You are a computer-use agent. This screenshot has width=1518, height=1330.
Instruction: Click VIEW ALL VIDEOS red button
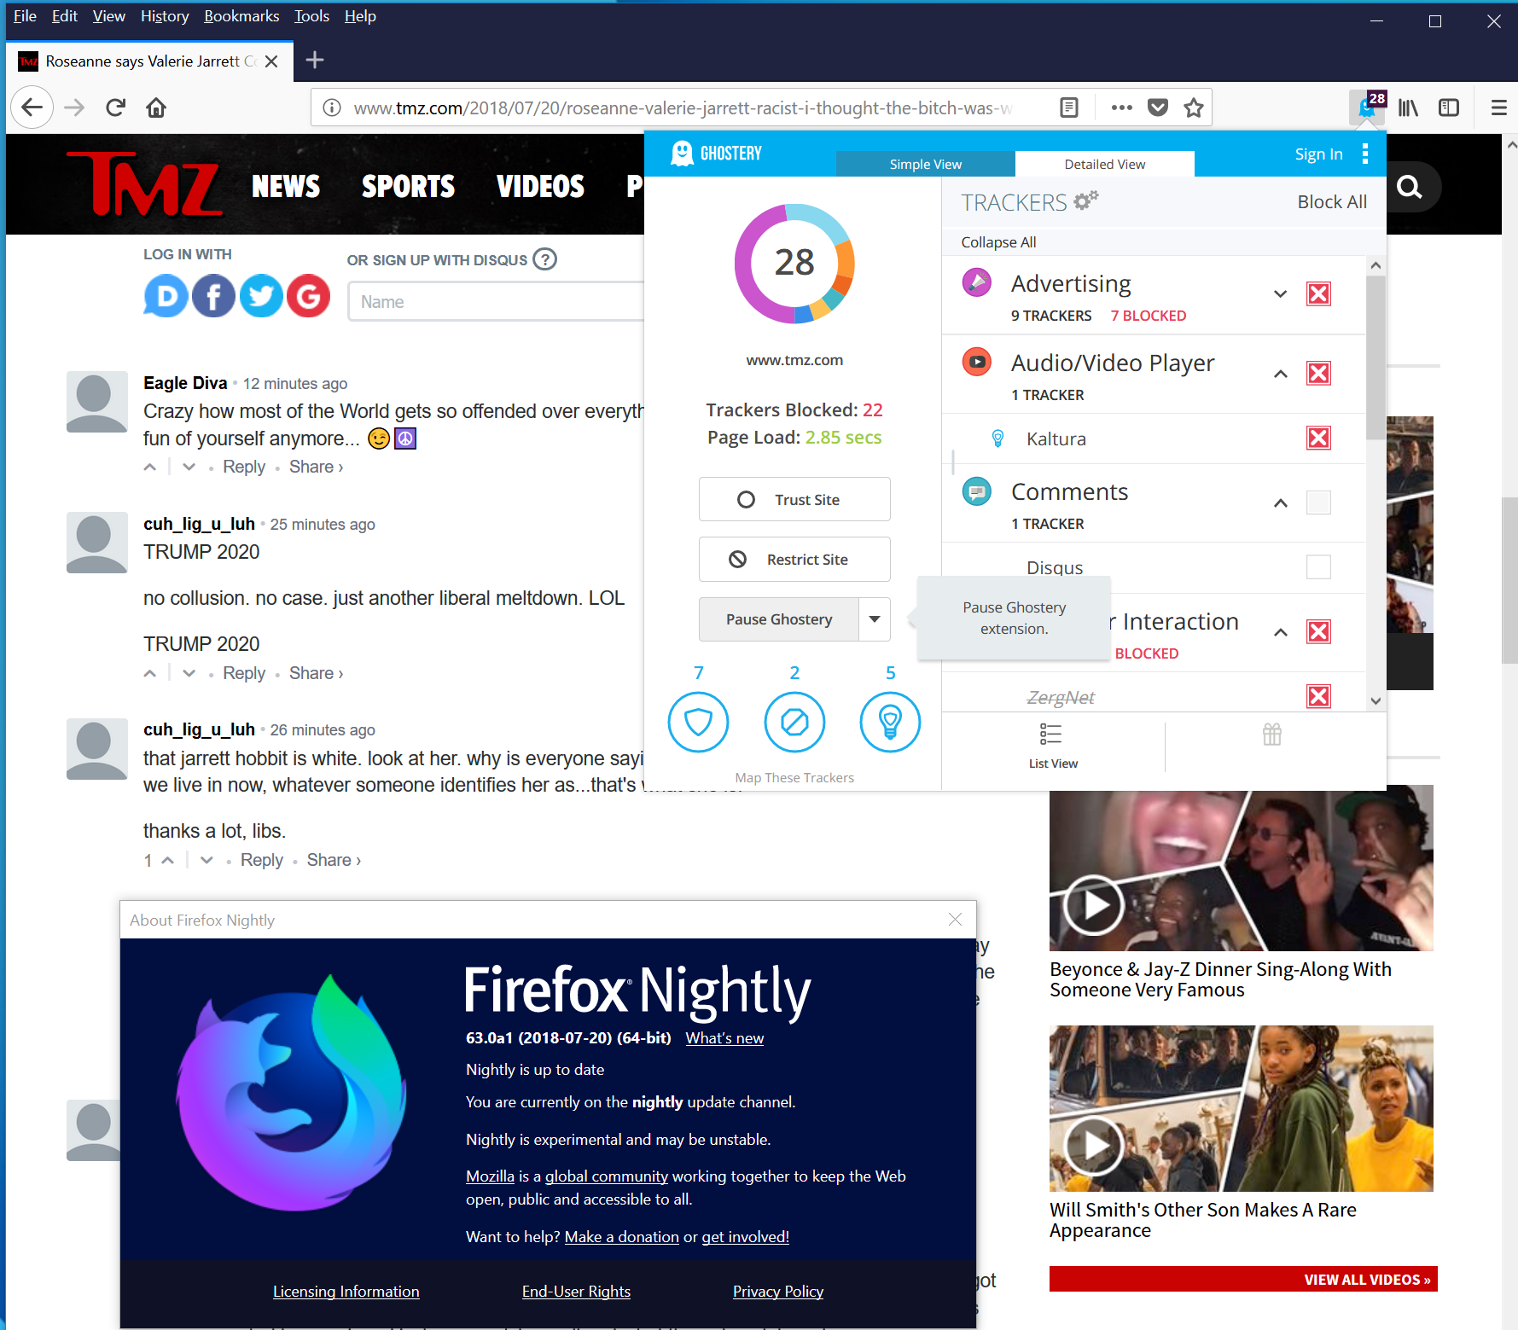1243,1280
